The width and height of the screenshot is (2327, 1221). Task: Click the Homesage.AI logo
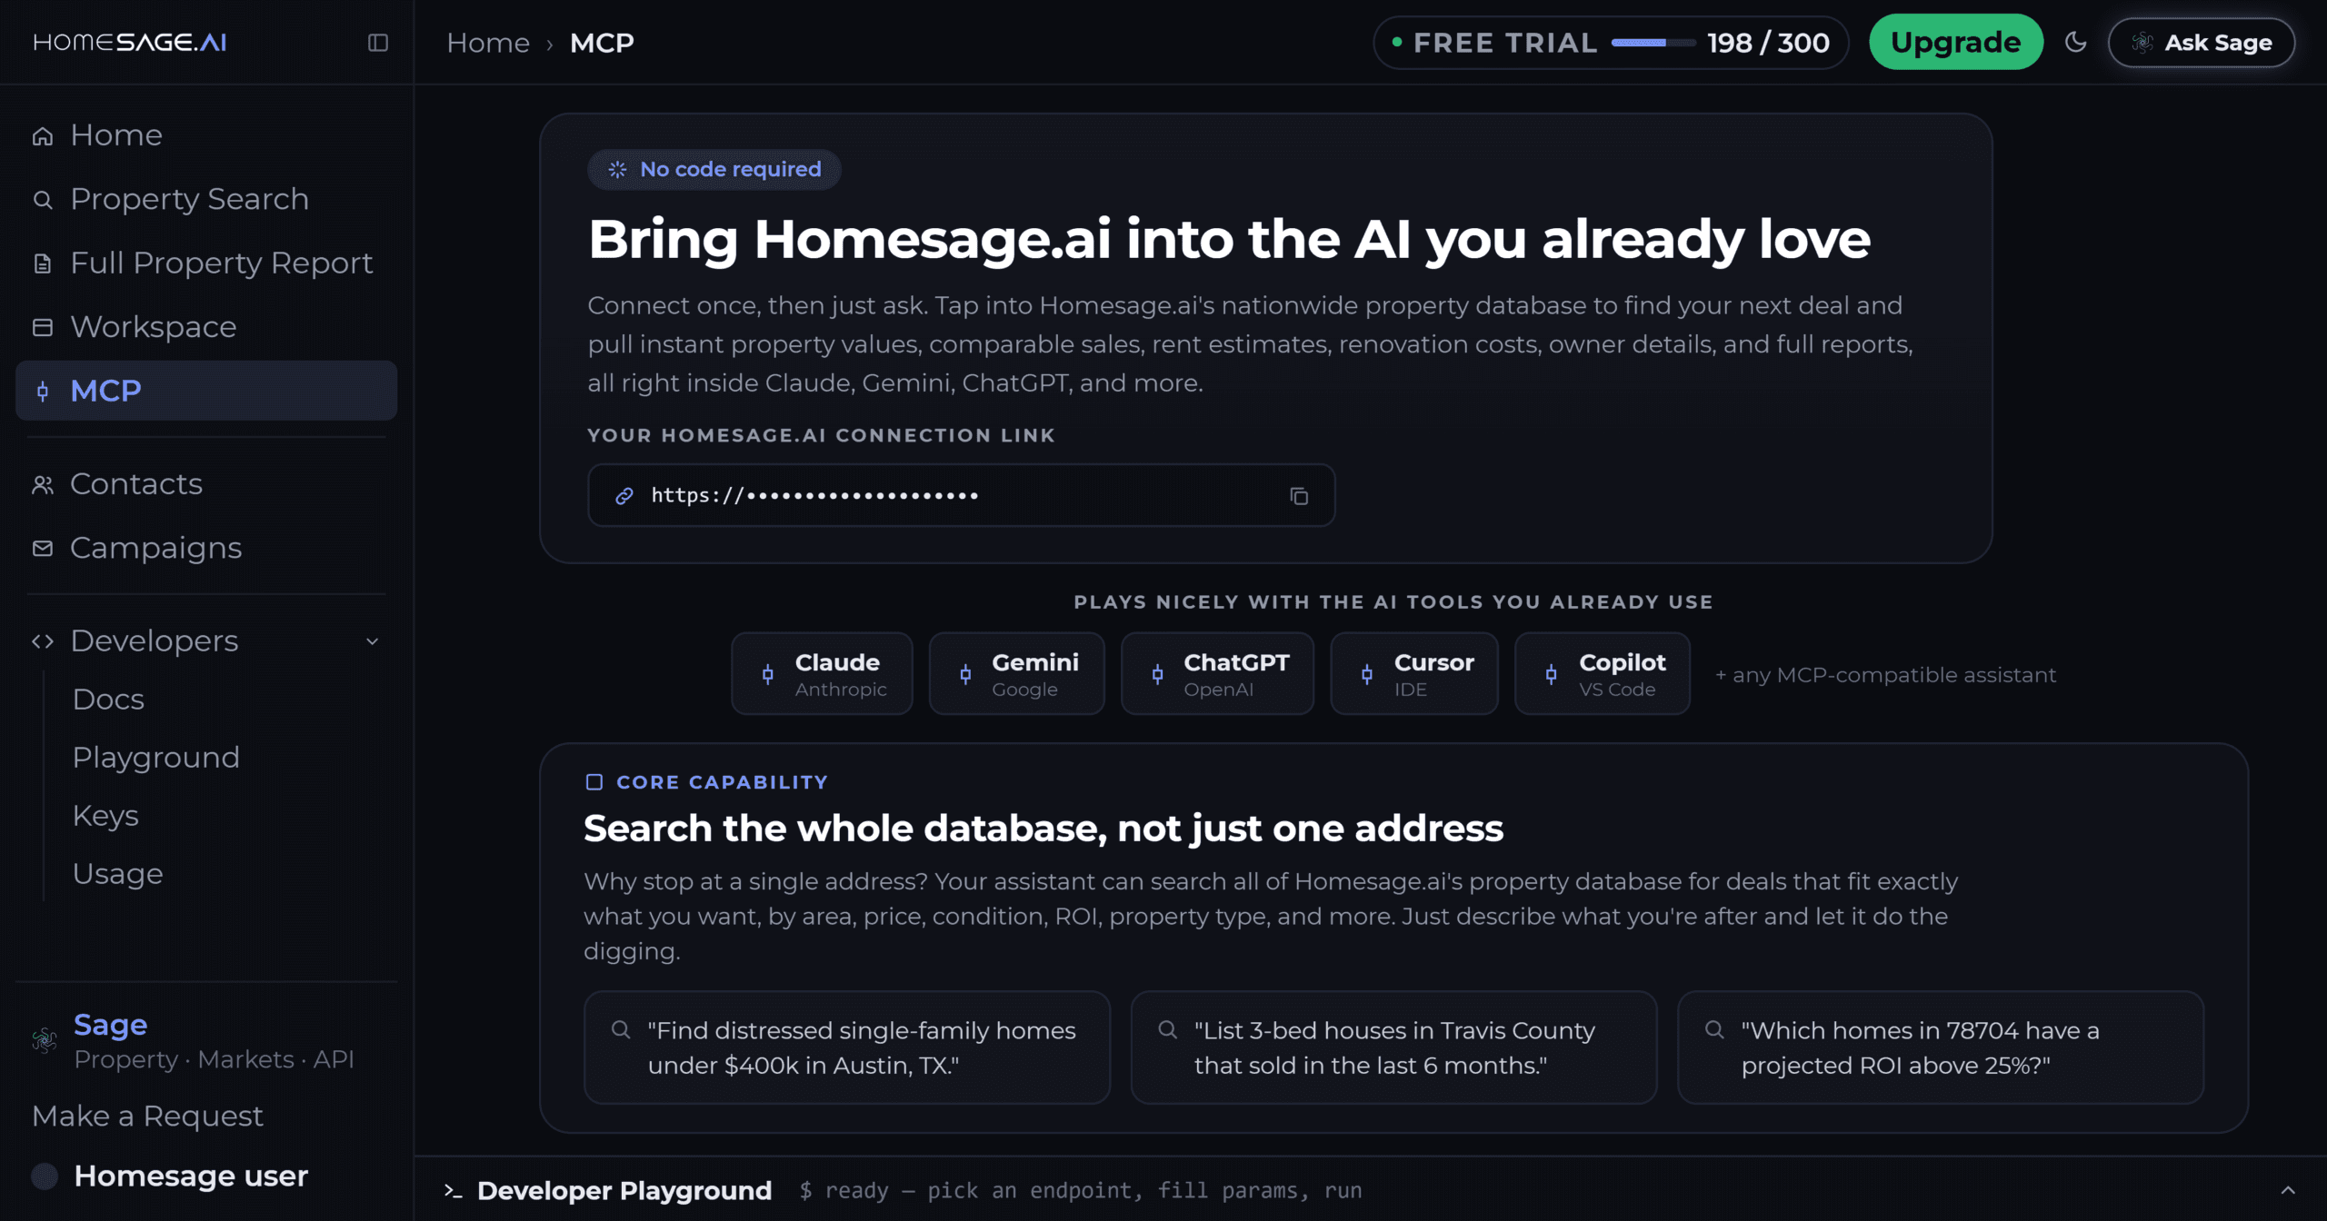coord(130,42)
